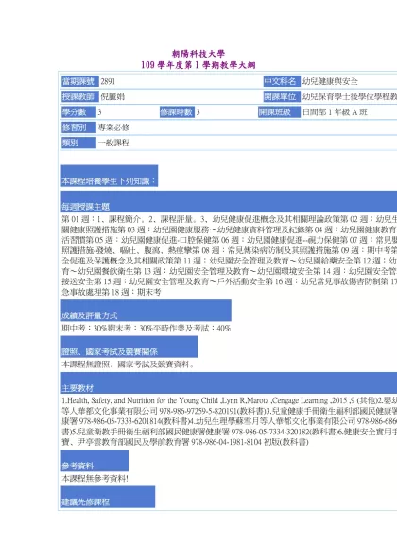The image size is (397, 560).
Task: Click the 中文科名 label cell
Action: tap(282, 81)
